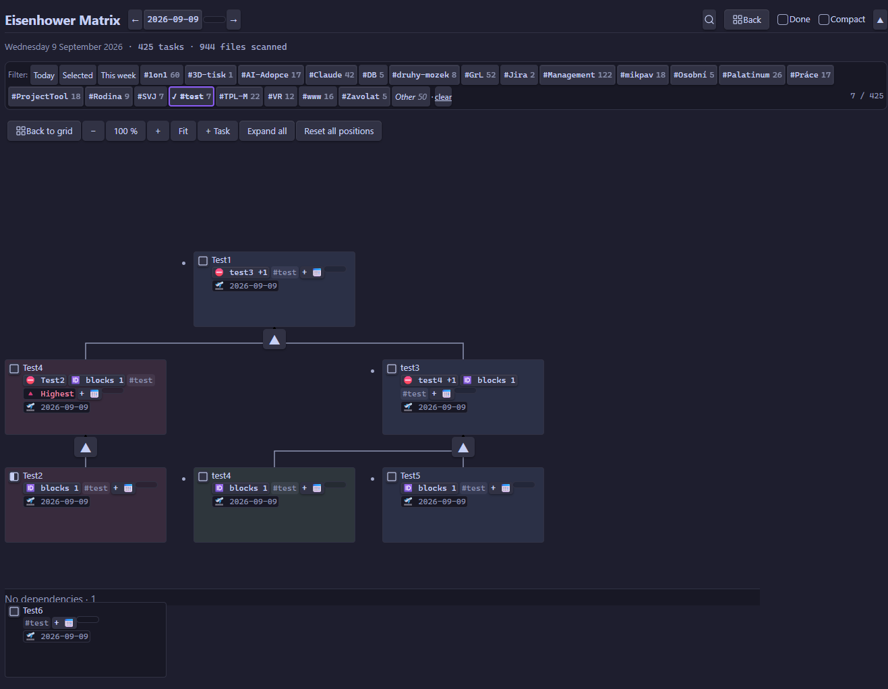The height and width of the screenshot is (689, 888).
Task: Click ID blocks 1 chip in Test5 card
Action: pos(430,488)
